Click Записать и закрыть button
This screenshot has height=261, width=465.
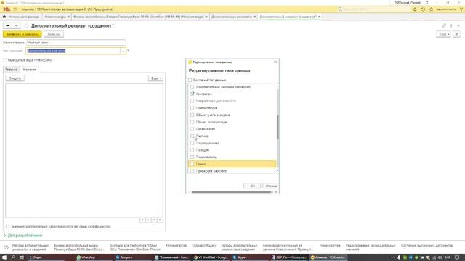click(23, 34)
